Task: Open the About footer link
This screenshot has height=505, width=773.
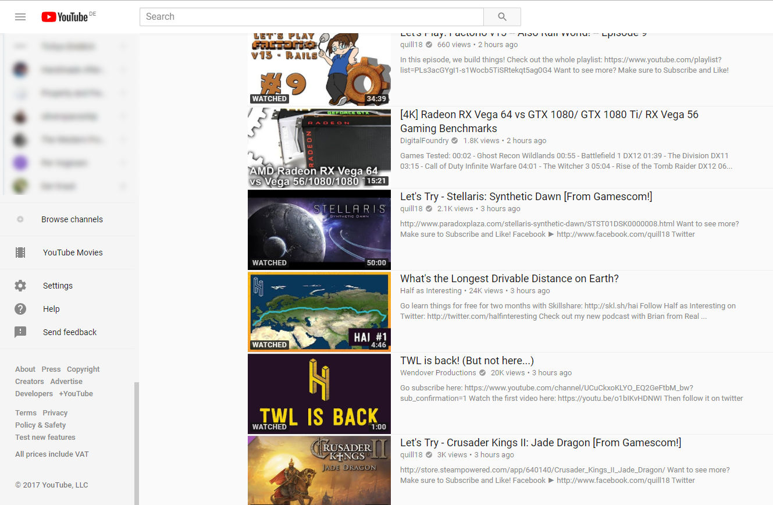Action: [25, 369]
